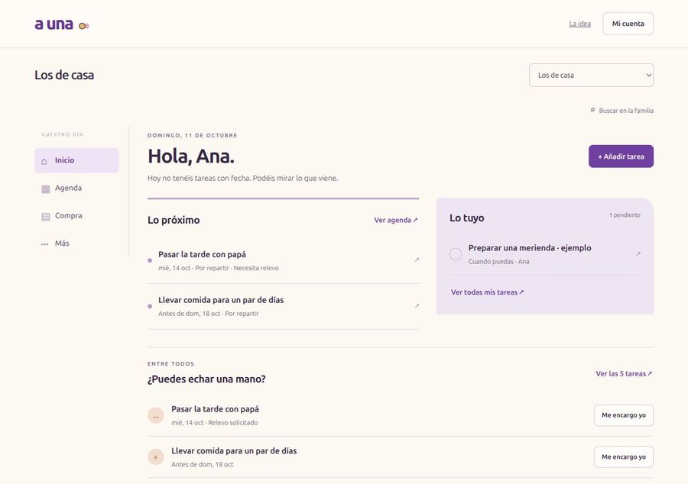Open the 'Ver agenda' link
Viewport: 688px width, 484px height.
point(396,221)
